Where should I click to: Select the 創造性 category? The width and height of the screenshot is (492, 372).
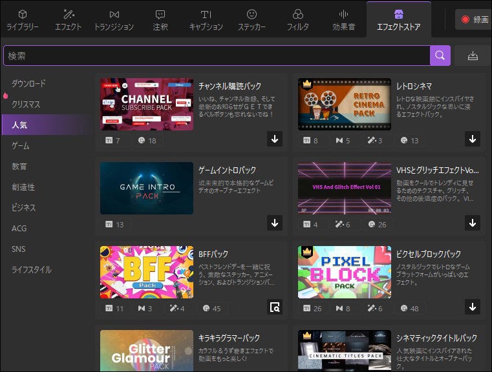(23, 187)
